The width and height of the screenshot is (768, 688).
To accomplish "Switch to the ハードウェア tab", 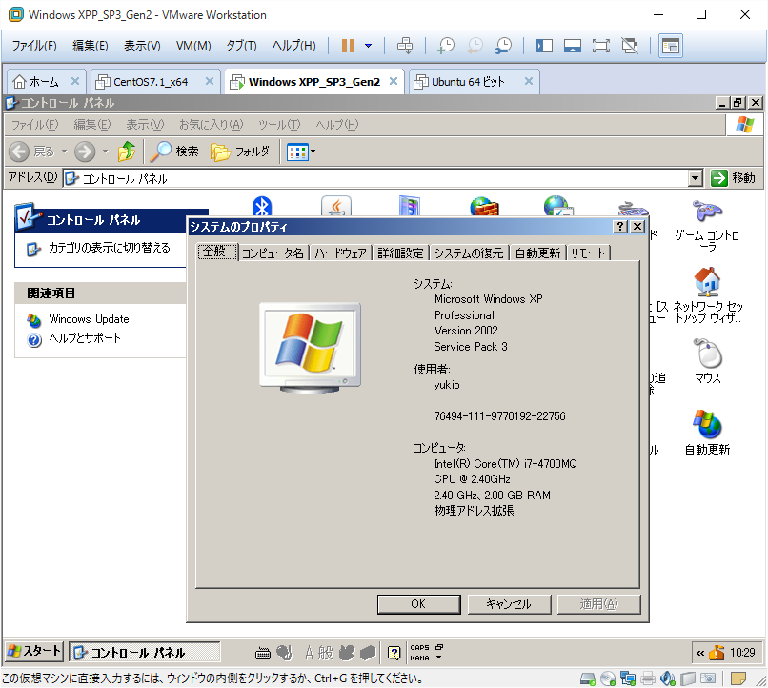I will coord(340,253).
